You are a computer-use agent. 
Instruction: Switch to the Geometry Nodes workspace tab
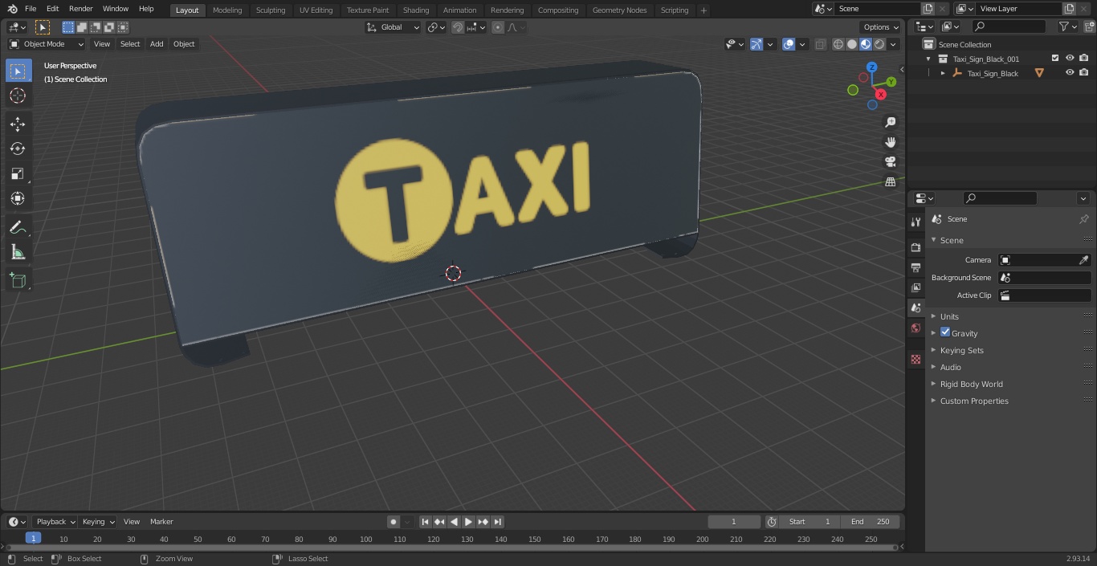[619, 10]
